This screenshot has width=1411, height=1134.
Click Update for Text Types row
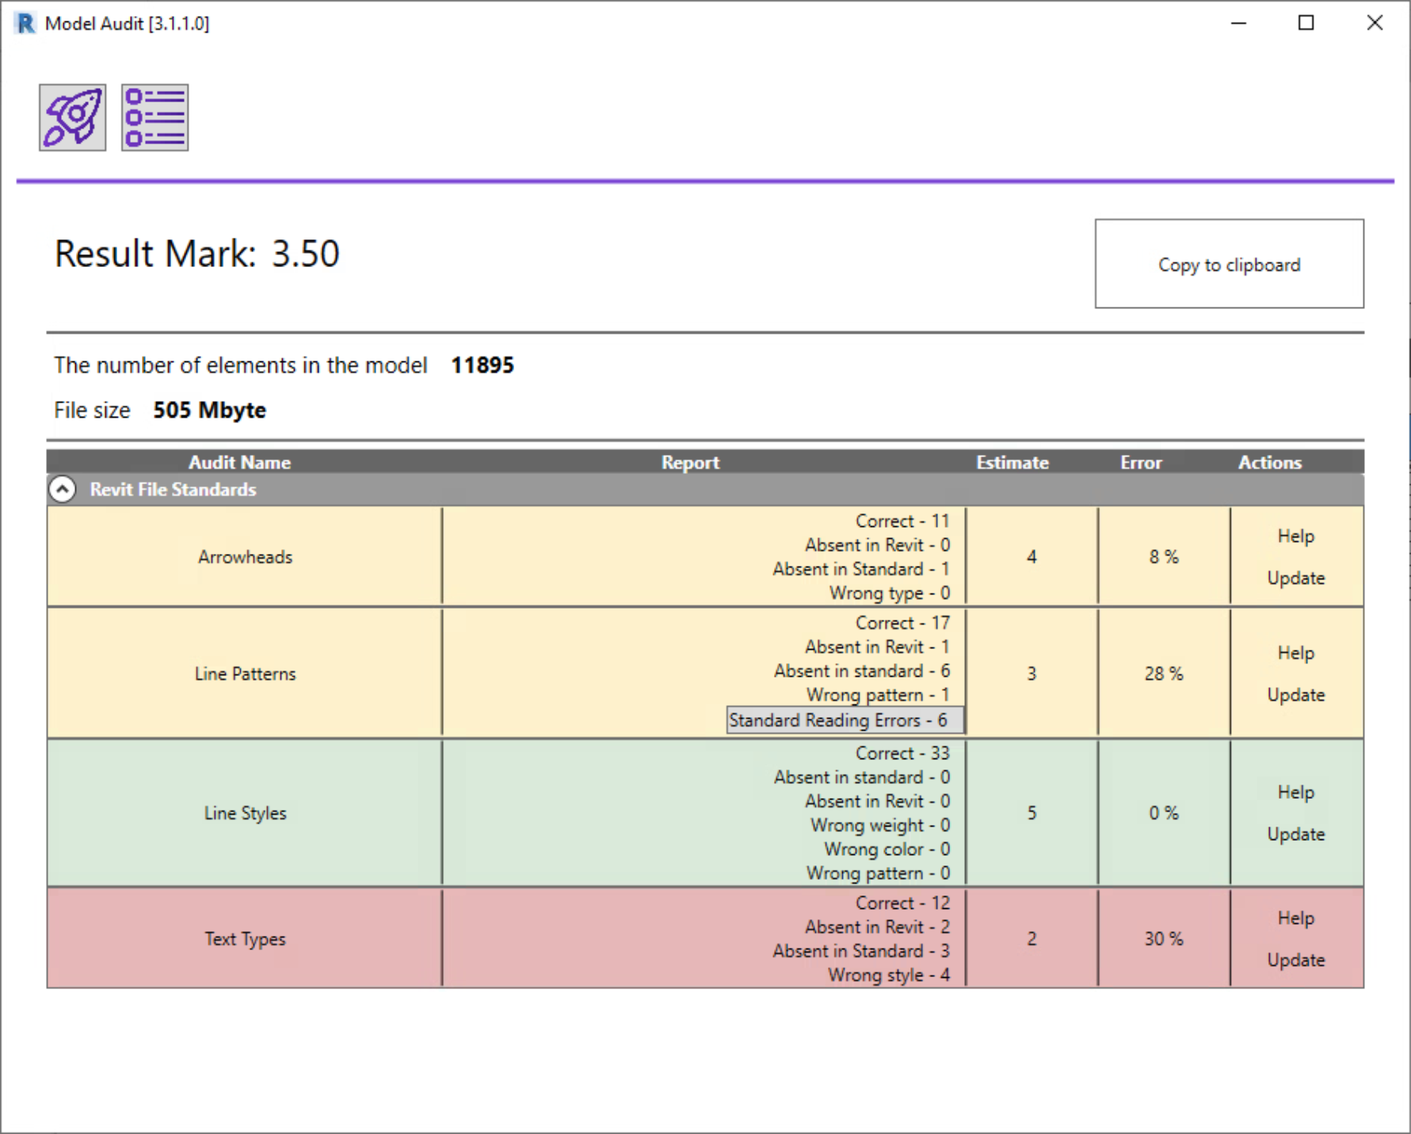click(1295, 960)
